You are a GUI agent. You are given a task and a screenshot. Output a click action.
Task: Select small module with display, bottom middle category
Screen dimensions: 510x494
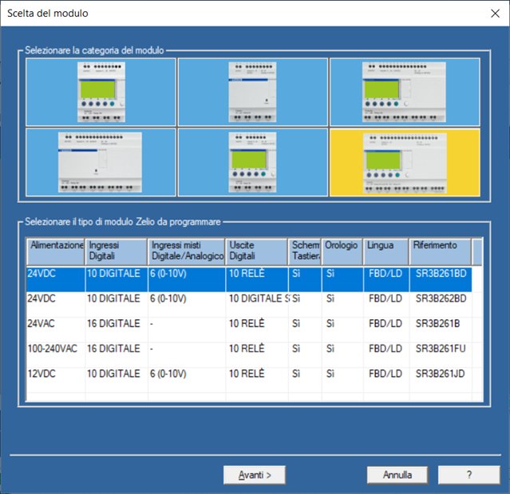coord(253,162)
